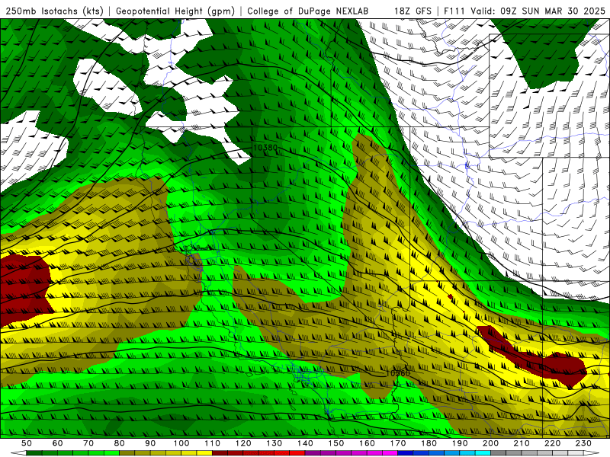Click the 100 knot colorbar label

click(x=181, y=443)
